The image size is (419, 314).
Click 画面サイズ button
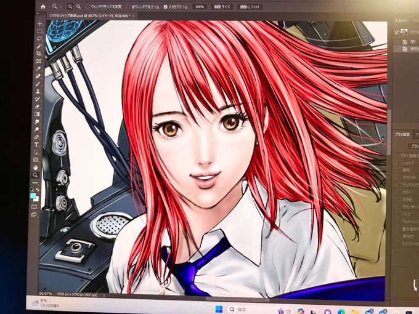point(222,7)
